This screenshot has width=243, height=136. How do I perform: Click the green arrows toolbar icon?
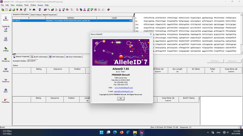(92, 10)
